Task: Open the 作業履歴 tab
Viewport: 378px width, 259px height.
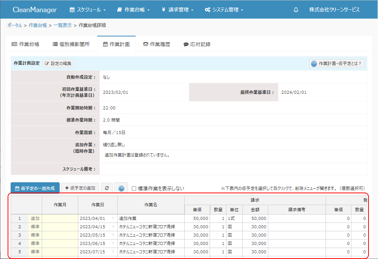Action: [x=157, y=44]
